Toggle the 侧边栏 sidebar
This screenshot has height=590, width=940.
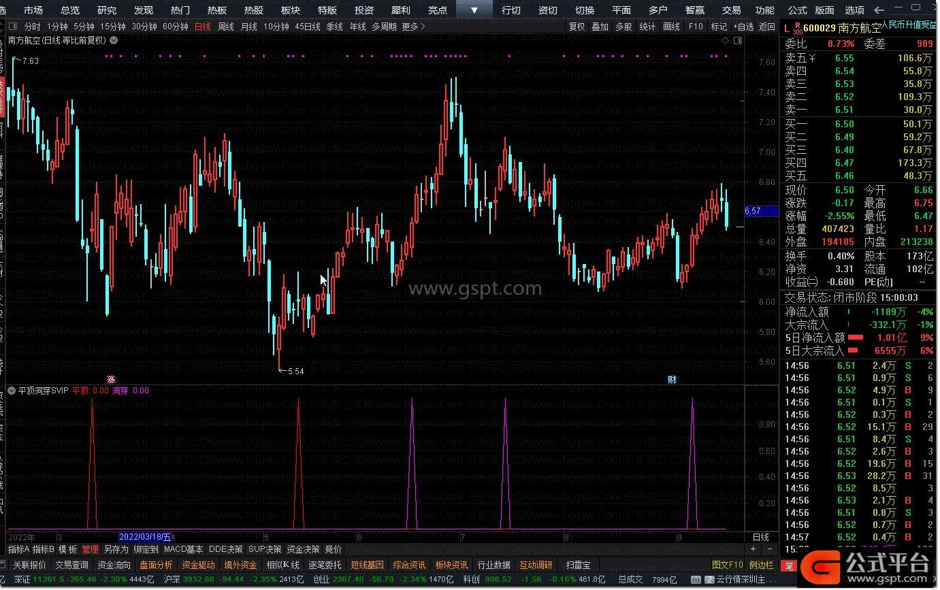(761, 565)
